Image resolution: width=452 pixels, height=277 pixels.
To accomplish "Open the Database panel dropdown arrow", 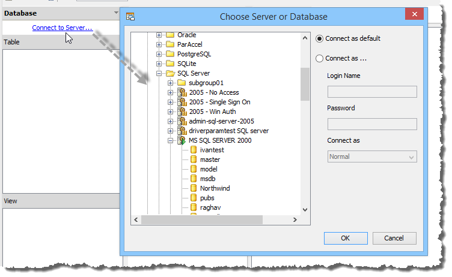I will click(116, 13).
